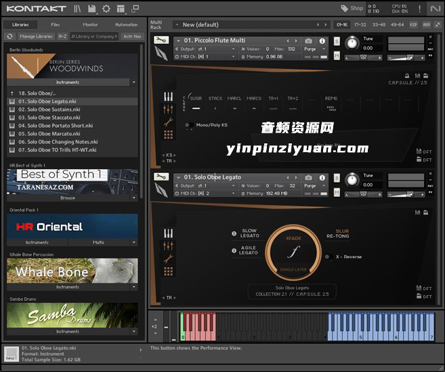The height and width of the screenshot is (372, 445).
Task: Click the save disk icon in header
Action: point(91,9)
